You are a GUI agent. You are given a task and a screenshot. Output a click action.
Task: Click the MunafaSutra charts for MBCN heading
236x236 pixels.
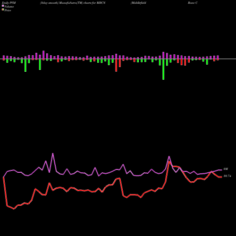click(73, 3)
